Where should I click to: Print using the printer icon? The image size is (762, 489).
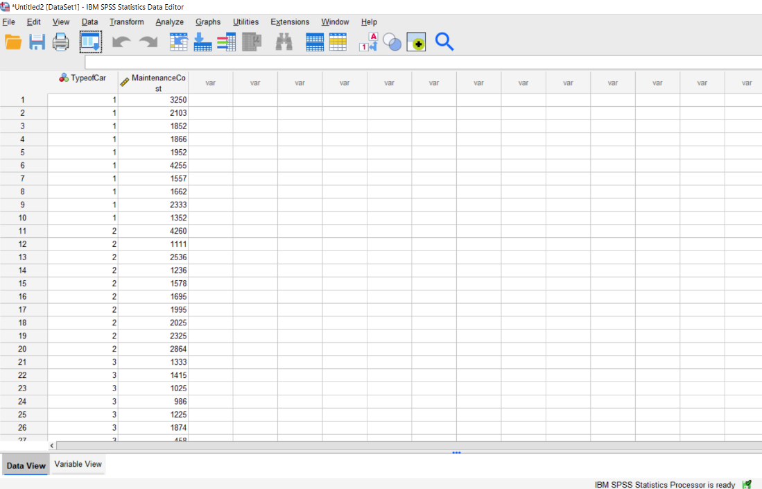[x=61, y=42]
